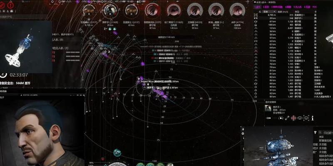The image size is (333, 166).
Task: Toggle the plain eye look-at icon
Action: [x=300, y=118]
